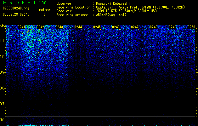Viewport: 198px width, 126px height.
Task: Click the meteor count value 0
Action: click(45, 14)
